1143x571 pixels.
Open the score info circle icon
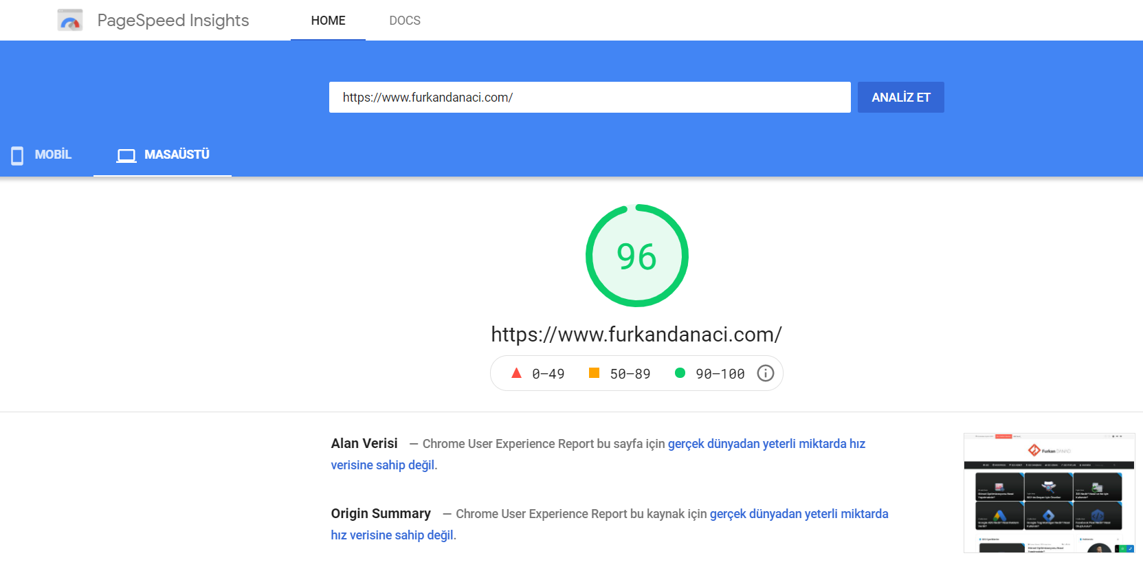pos(766,373)
